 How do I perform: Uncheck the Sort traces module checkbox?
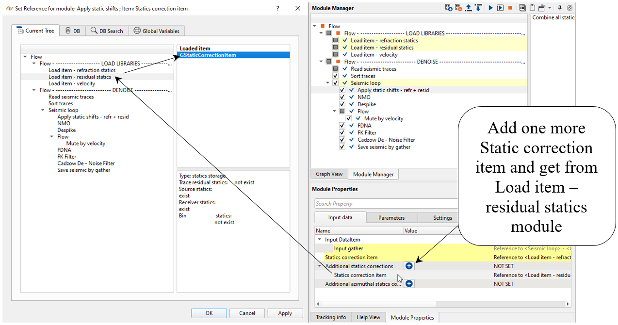[335, 76]
